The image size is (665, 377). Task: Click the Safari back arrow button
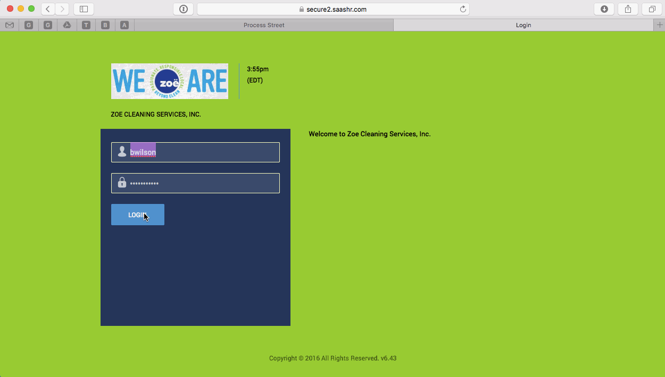[48, 9]
